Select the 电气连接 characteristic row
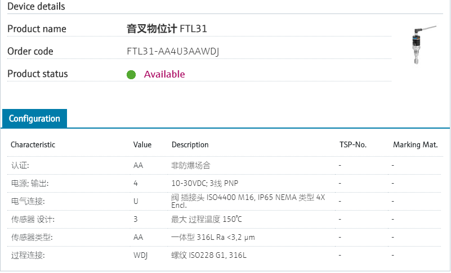This screenshot has height=273, width=451. pos(27,202)
